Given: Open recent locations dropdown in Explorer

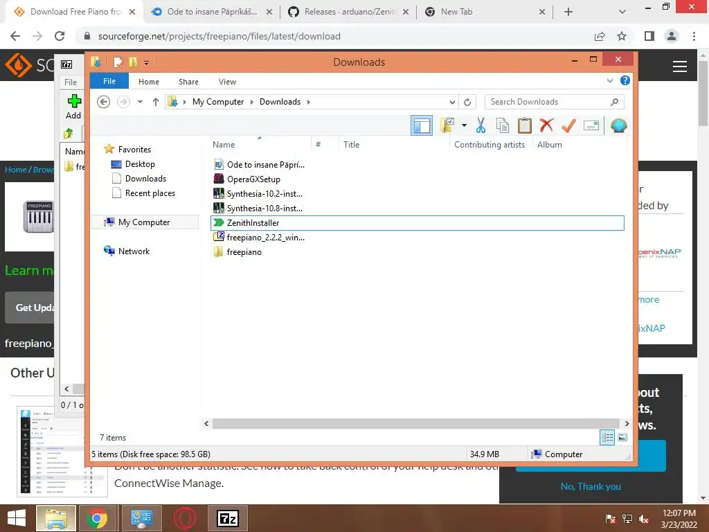Looking at the screenshot, I should coord(140,102).
